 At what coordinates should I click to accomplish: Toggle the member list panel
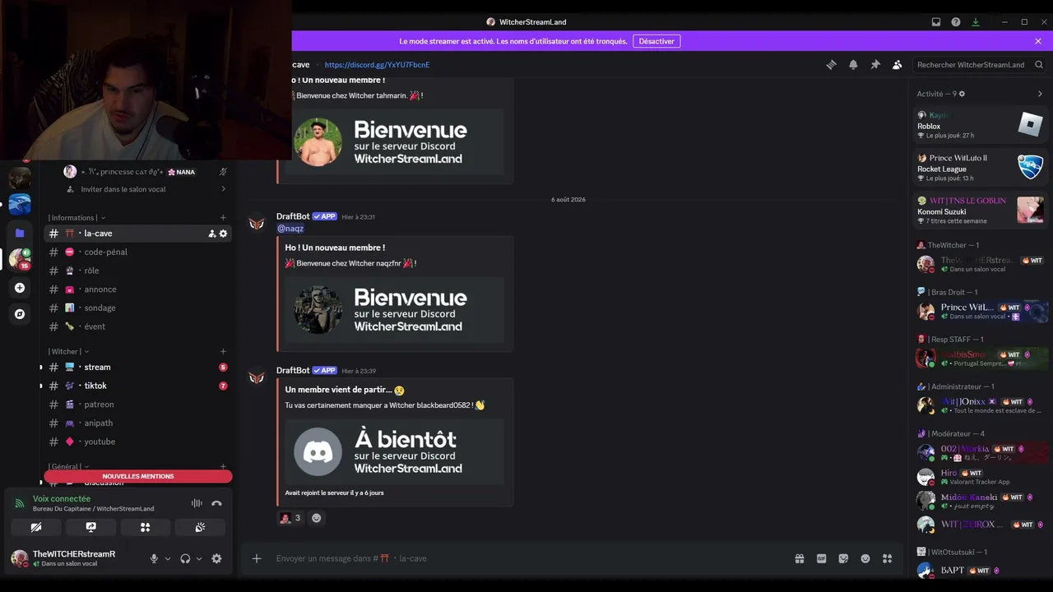pyautogui.click(x=897, y=65)
